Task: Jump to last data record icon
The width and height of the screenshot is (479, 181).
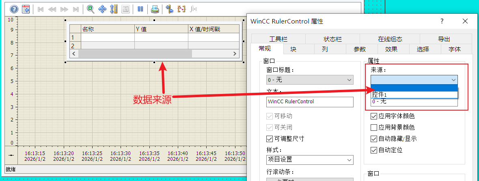Action: click(x=76, y=9)
